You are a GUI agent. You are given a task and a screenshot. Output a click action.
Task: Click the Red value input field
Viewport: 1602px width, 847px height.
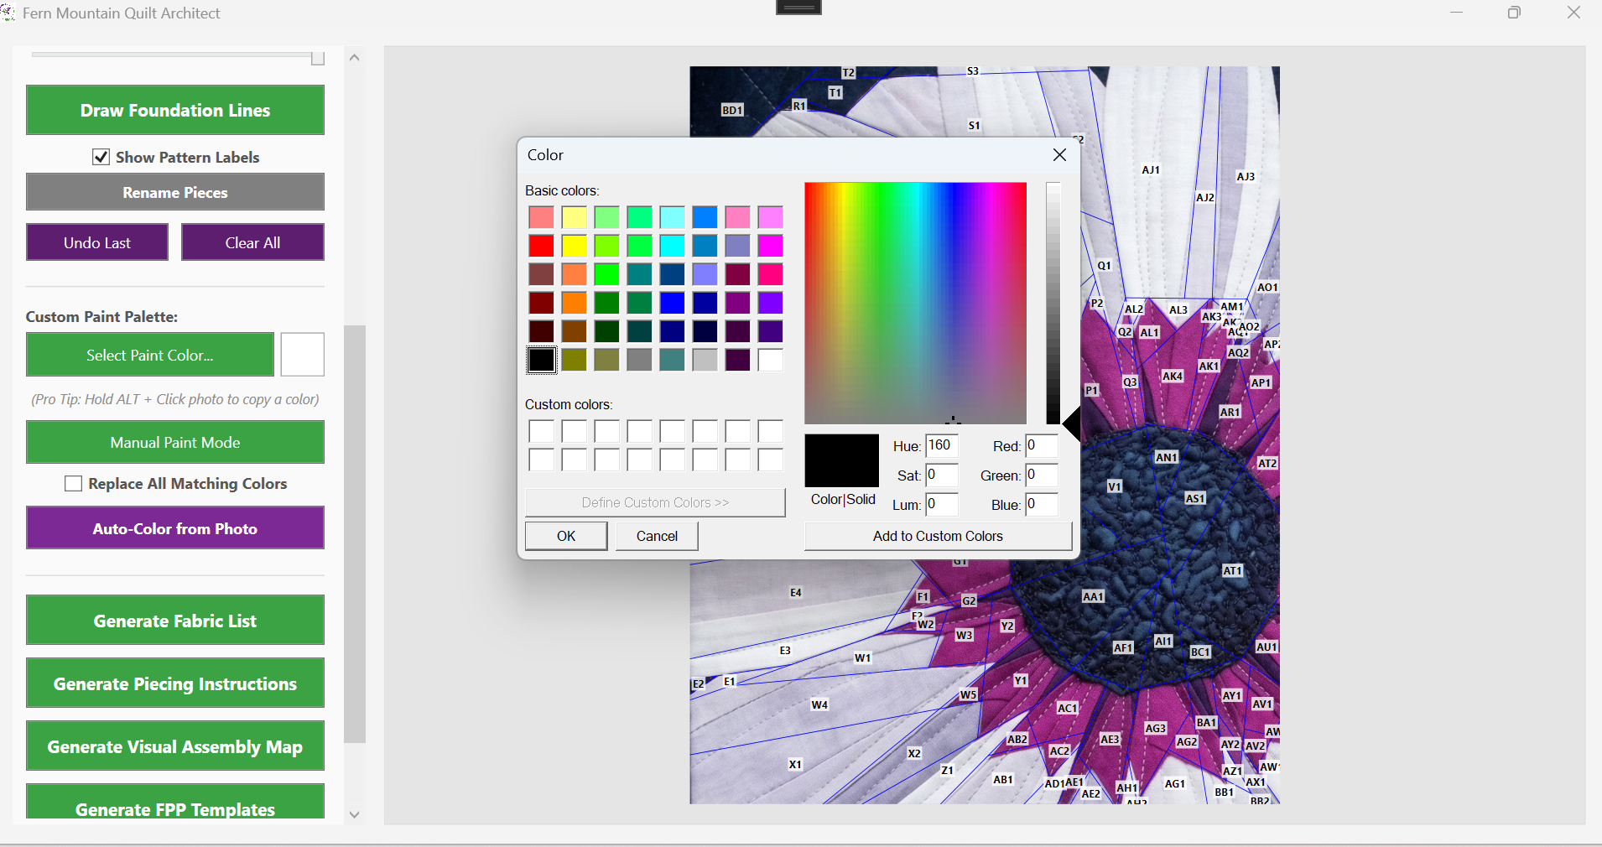tap(1041, 446)
